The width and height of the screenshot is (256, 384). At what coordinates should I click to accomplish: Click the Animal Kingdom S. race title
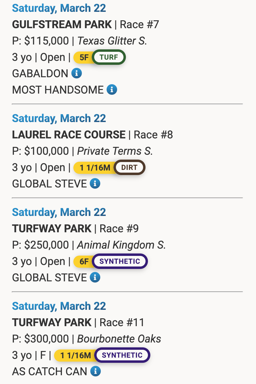(x=121, y=245)
